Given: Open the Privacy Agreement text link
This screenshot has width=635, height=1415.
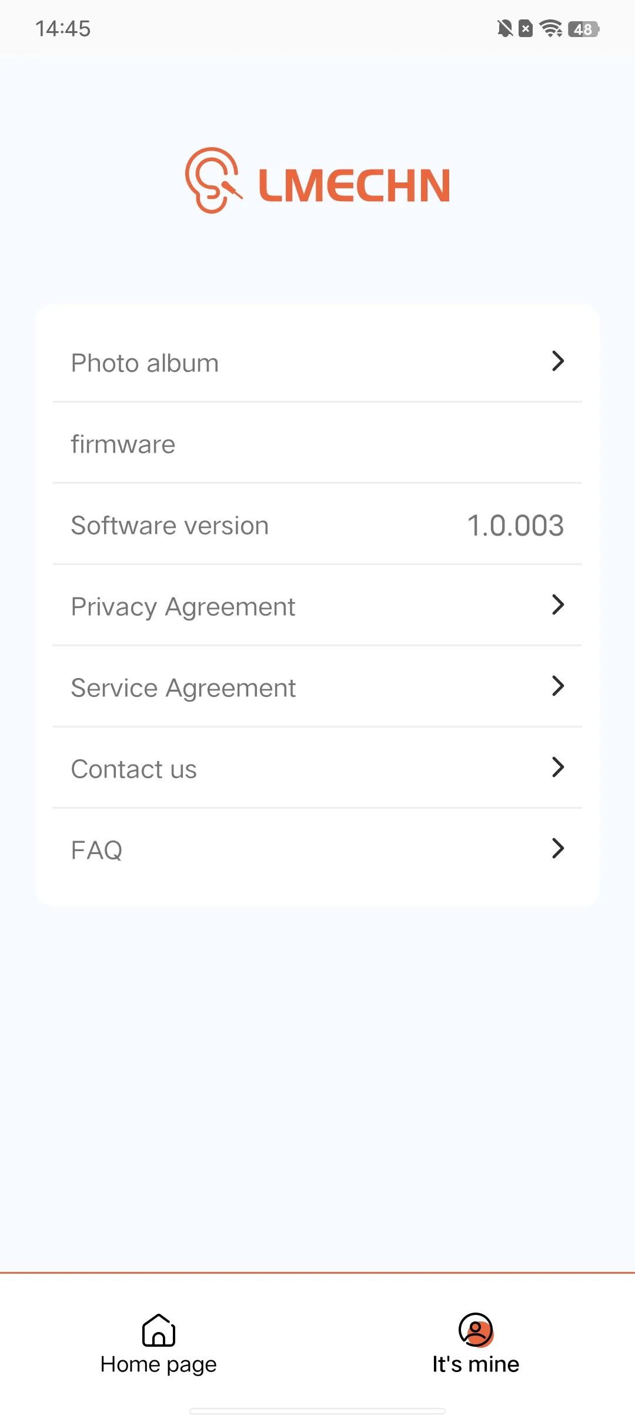Looking at the screenshot, I should pos(183,607).
